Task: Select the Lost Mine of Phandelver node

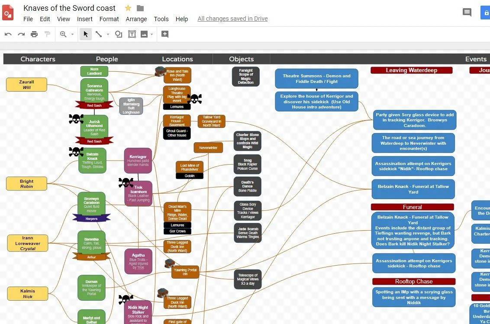Action: (x=189, y=168)
